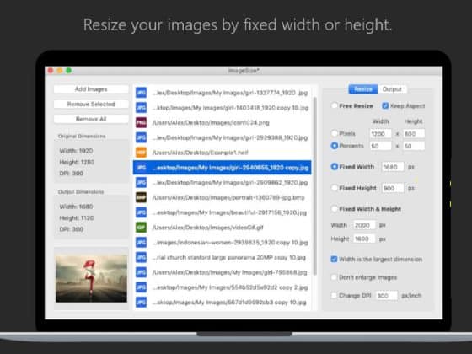Click JPG icon of girl-1403418_1920 copy 10 file
The image size is (472, 354).
pyautogui.click(x=142, y=108)
